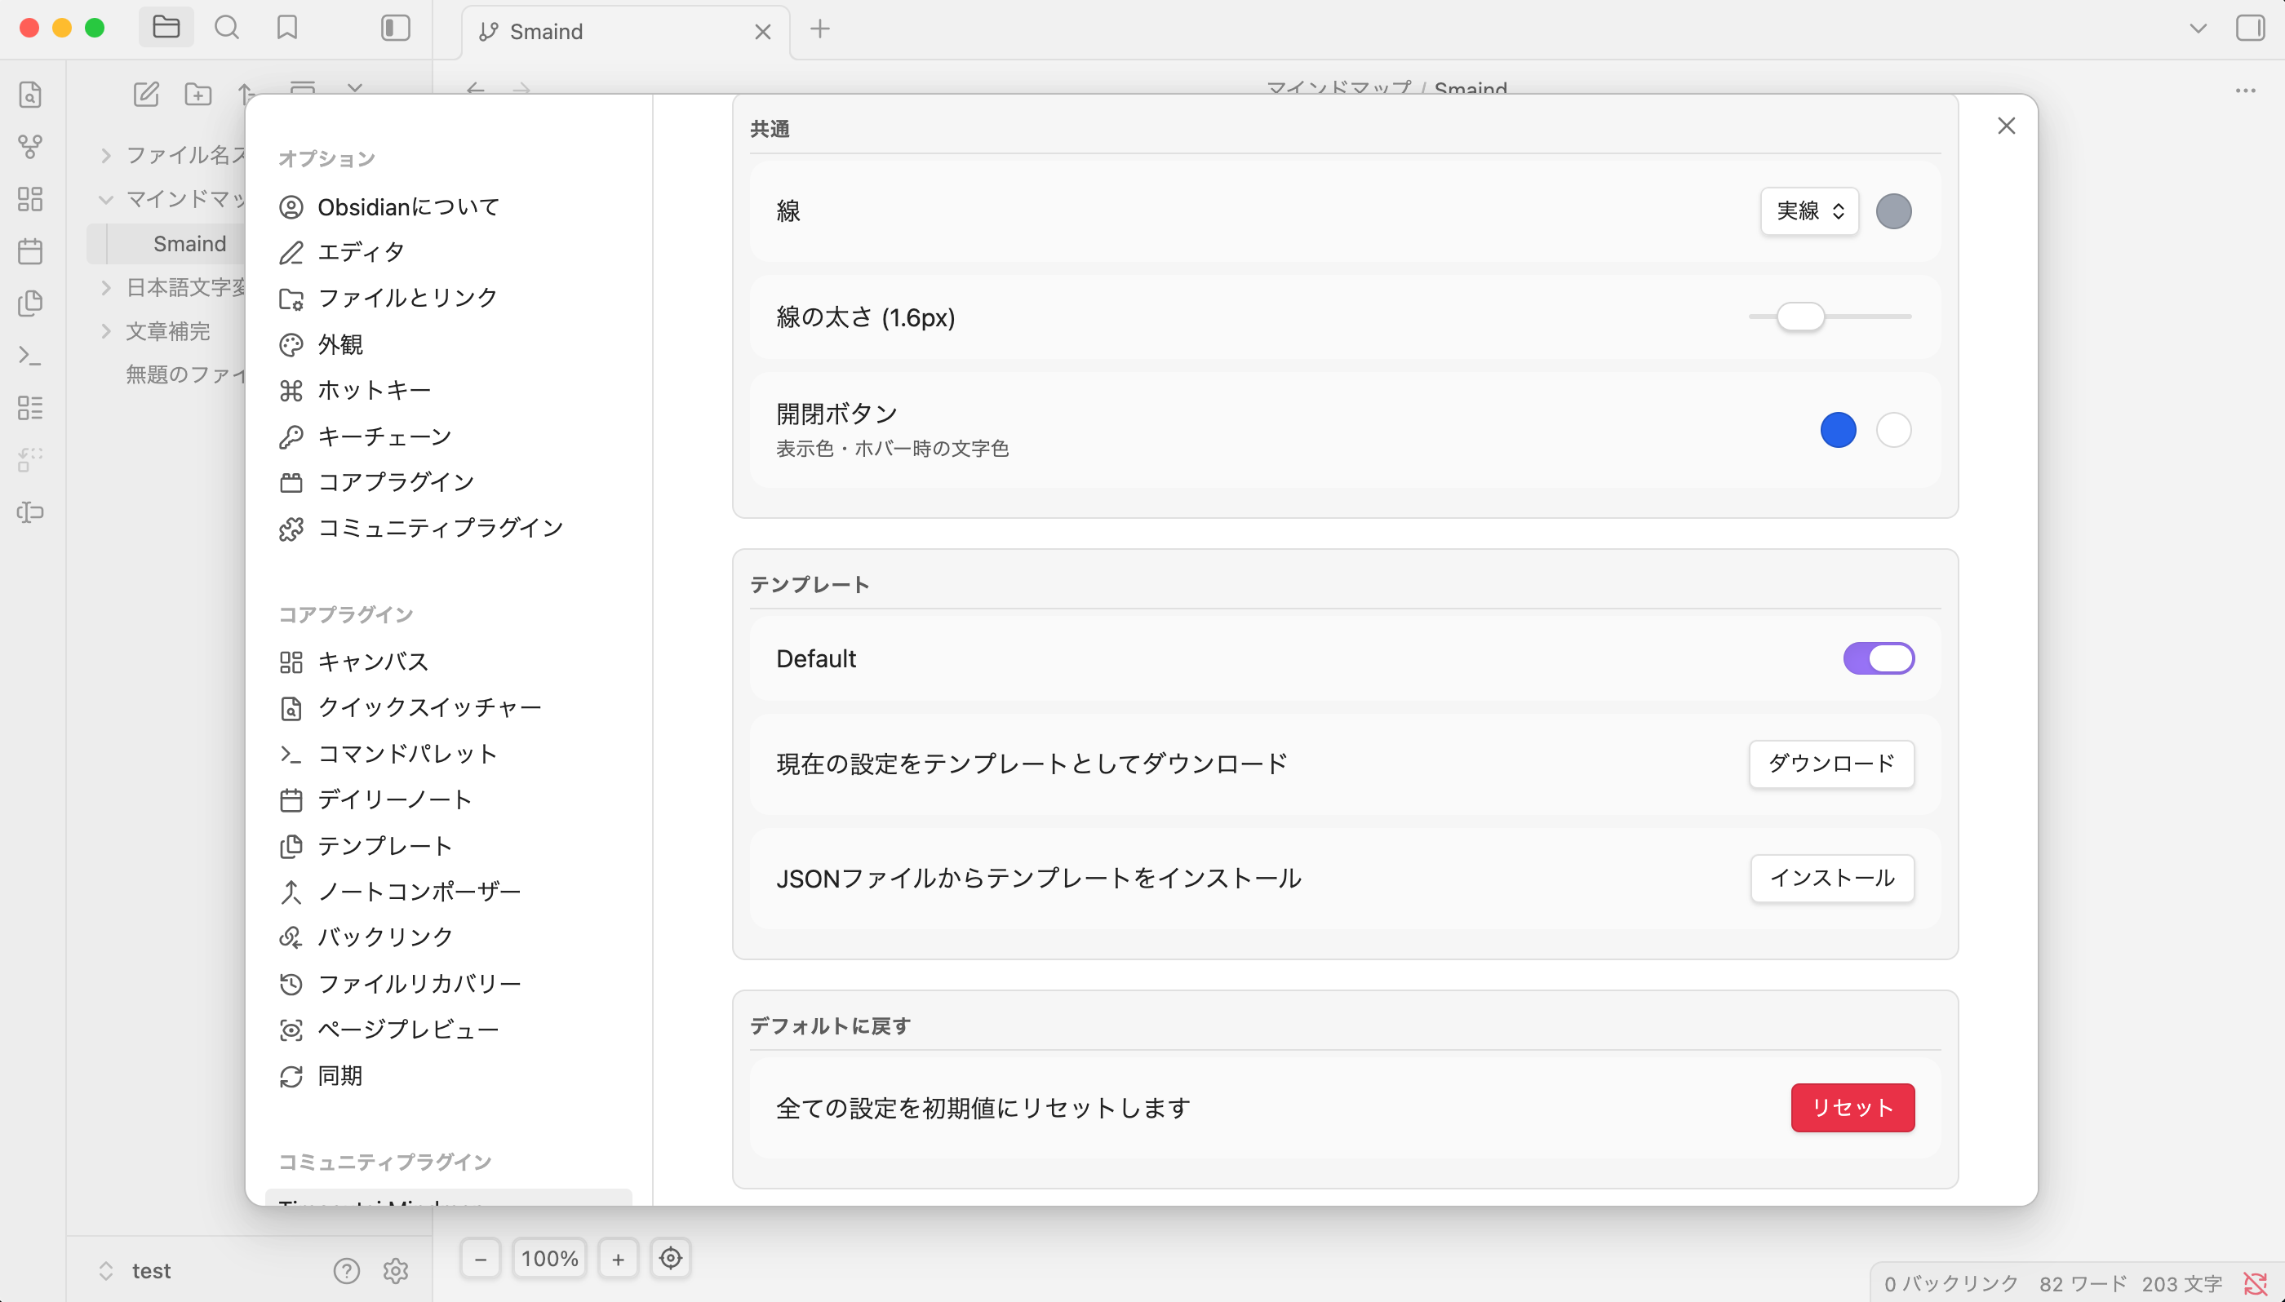2285x1302 pixels.
Task: Open Obsidianについて settings
Action: (447, 207)
